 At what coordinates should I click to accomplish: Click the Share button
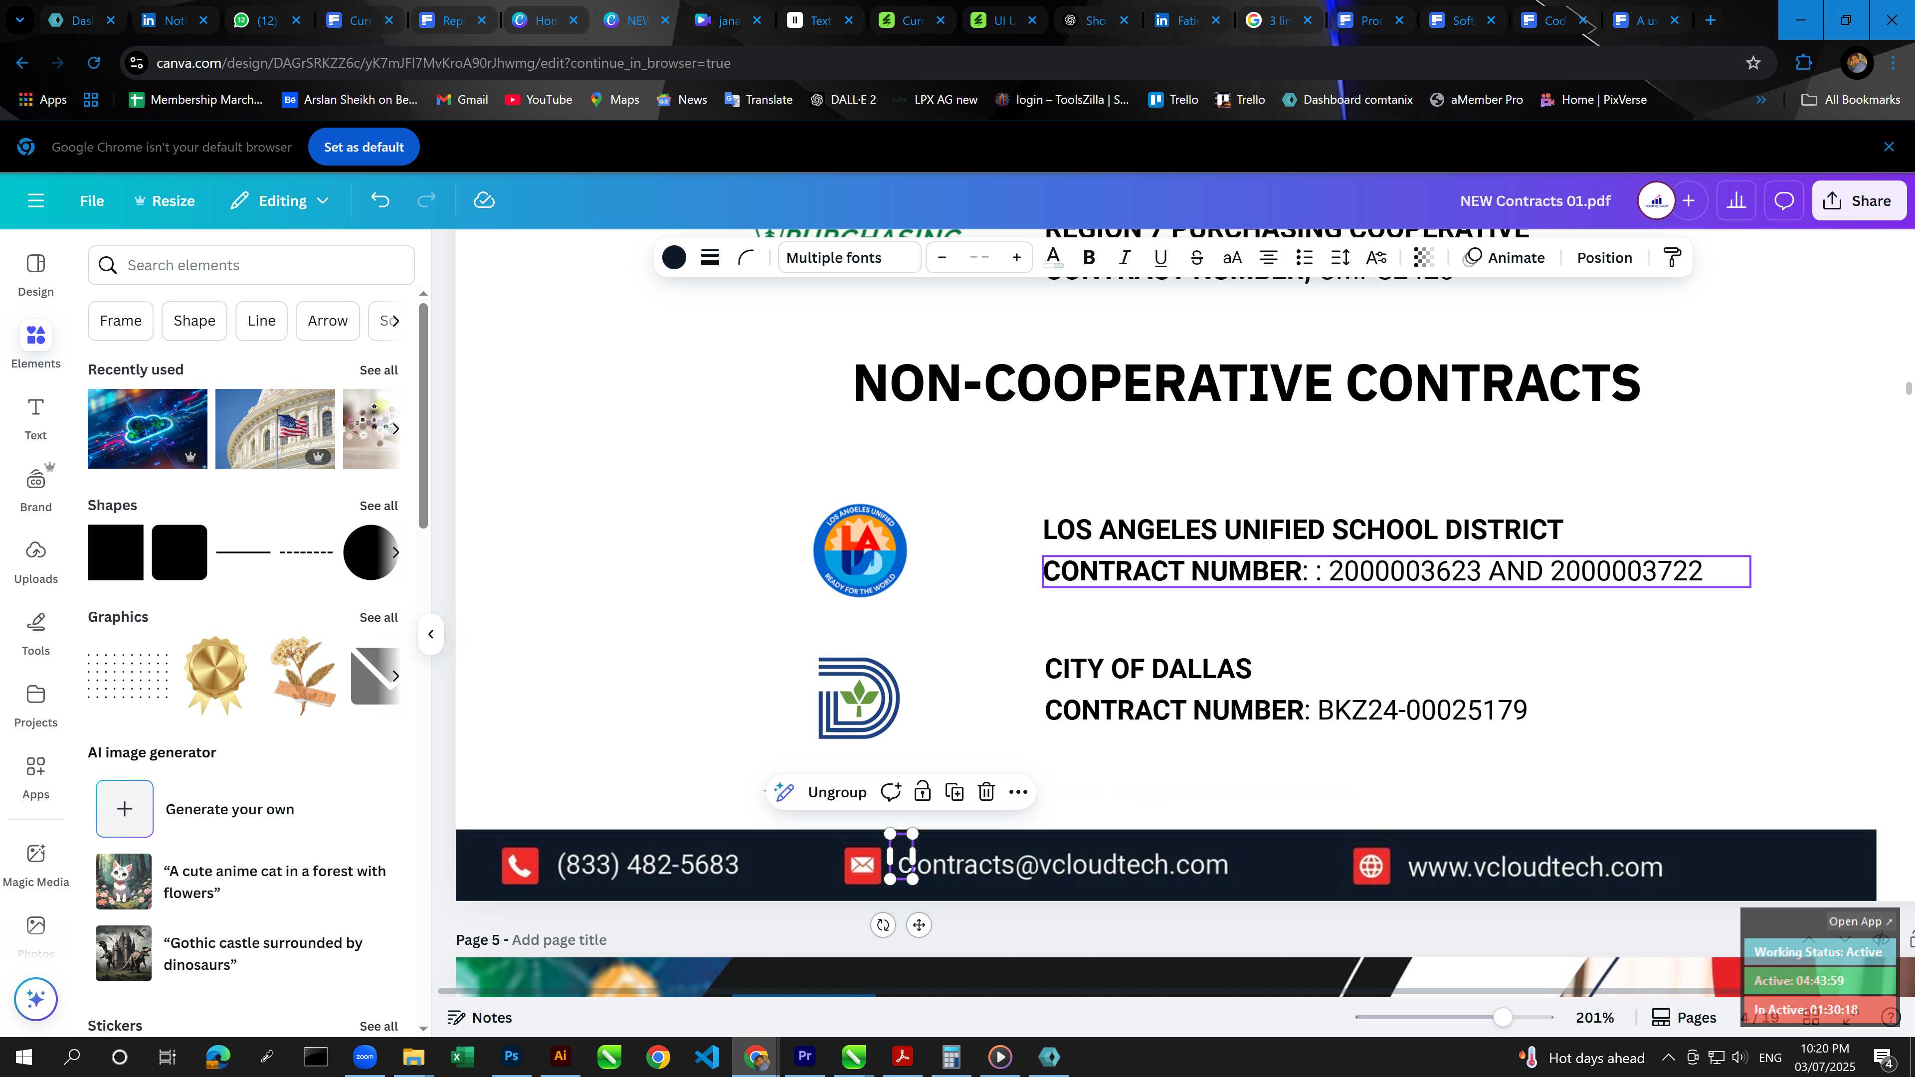click(1859, 200)
